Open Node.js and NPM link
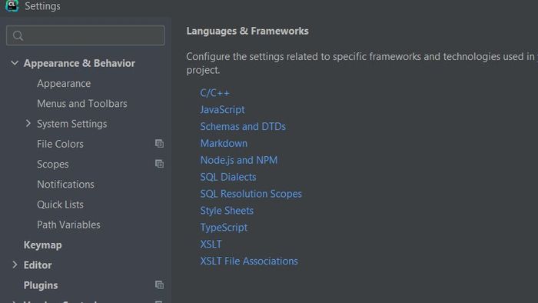The image size is (538, 303). click(239, 160)
